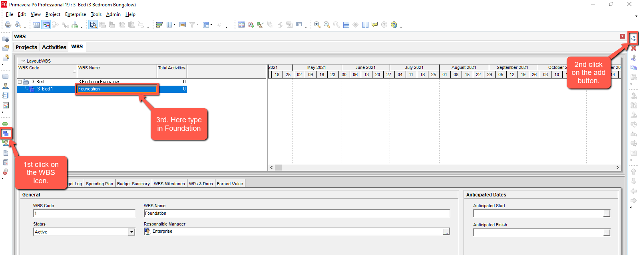Click the WBS icon in left sidebar
639x255 pixels.
(6, 133)
